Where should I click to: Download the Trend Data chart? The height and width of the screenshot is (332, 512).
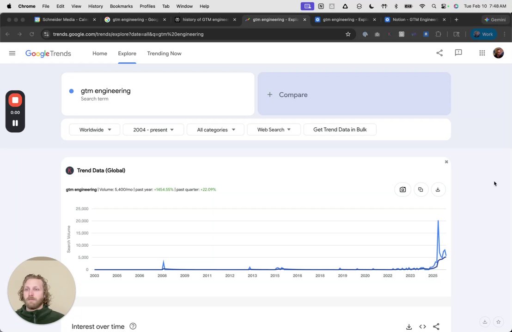(438, 190)
